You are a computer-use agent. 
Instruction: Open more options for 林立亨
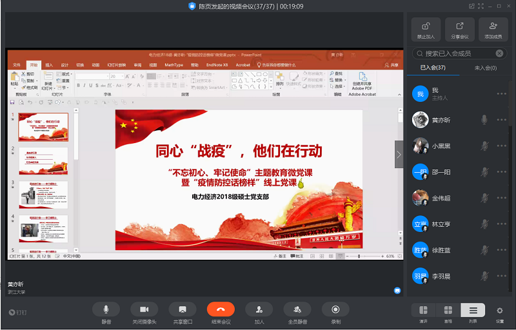(x=502, y=224)
